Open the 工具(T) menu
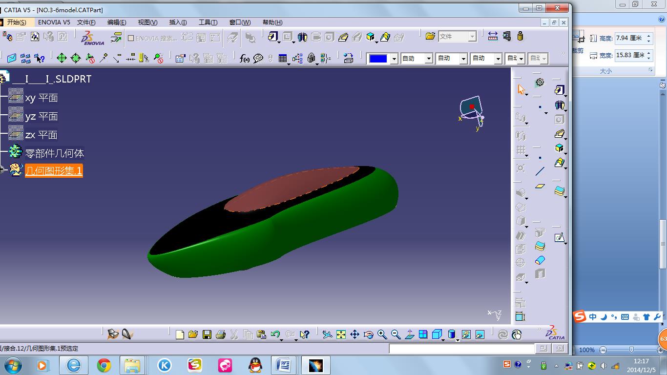This screenshot has height=375, width=667. click(208, 22)
